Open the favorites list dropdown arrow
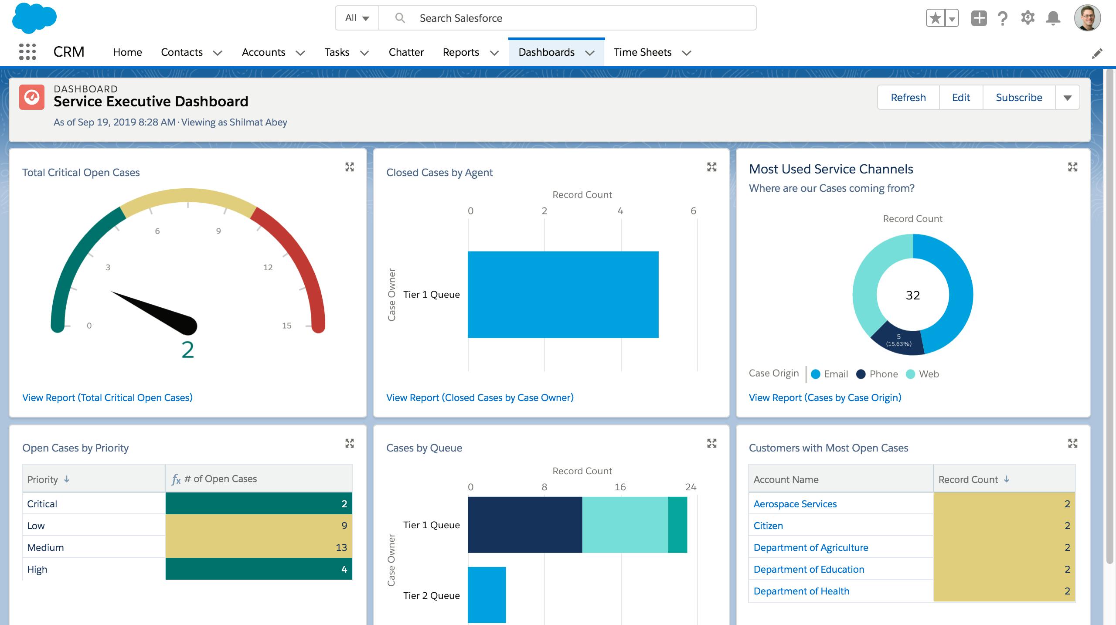 tap(952, 18)
